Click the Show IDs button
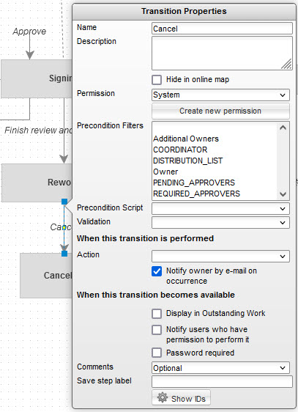The height and width of the screenshot is (412, 298). pos(181,398)
